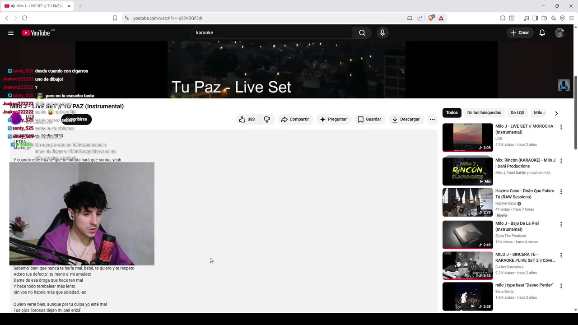Screen dimensions: 578x325
Task: Click the youtube.com URL address bar
Action: [266, 18]
